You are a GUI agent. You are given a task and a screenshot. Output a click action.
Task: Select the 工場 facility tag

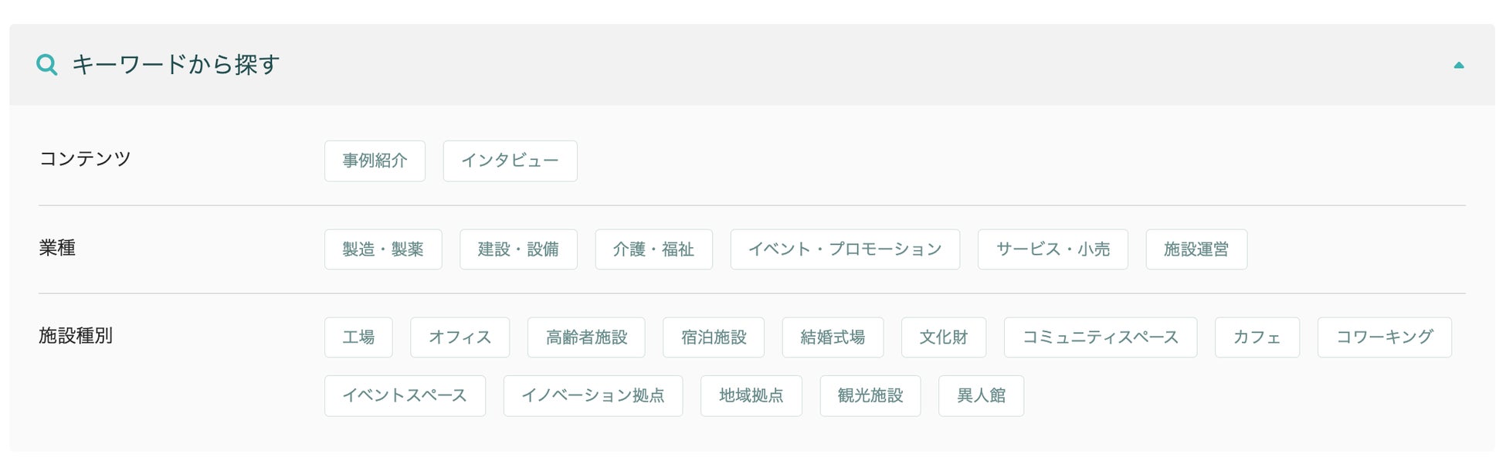358,337
